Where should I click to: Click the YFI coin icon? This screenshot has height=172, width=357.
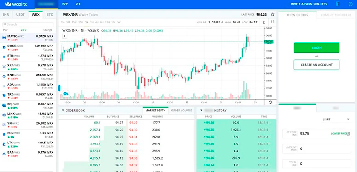coord(4,125)
